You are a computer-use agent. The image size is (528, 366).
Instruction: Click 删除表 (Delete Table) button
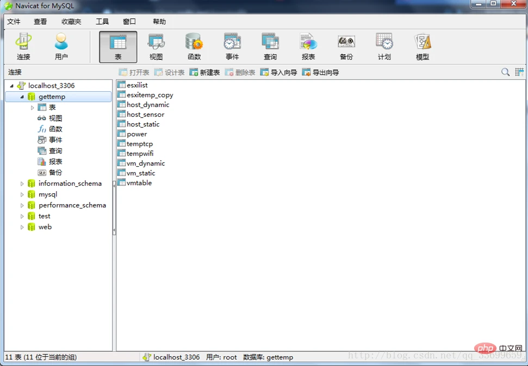(x=240, y=72)
